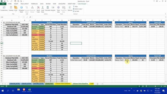This screenshot has height=94, width=167.
Task: Adjust the zoom slider handle
Action: click(x=155, y=86)
